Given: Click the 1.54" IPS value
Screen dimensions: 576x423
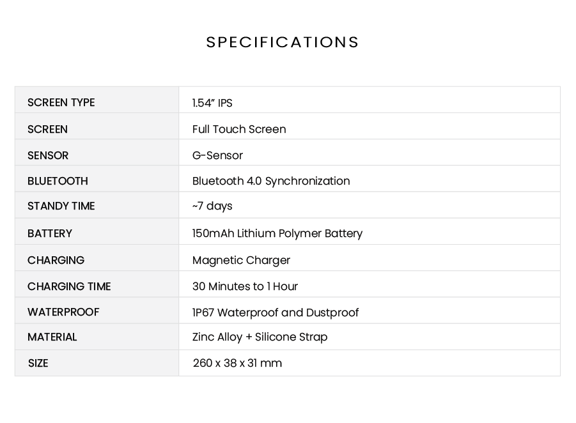Looking at the screenshot, I should [x=212, y=103].
